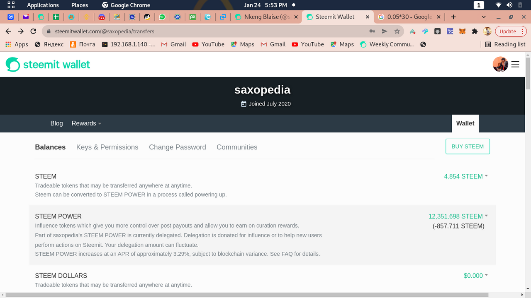Click the download-arrow extension icon
Viewport: 531px width, 298px height.
coord(437,31)
